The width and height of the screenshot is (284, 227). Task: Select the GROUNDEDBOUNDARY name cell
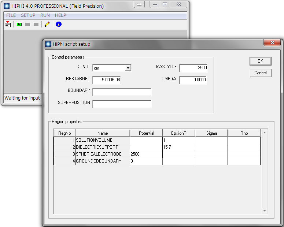(x=103, y=161)
